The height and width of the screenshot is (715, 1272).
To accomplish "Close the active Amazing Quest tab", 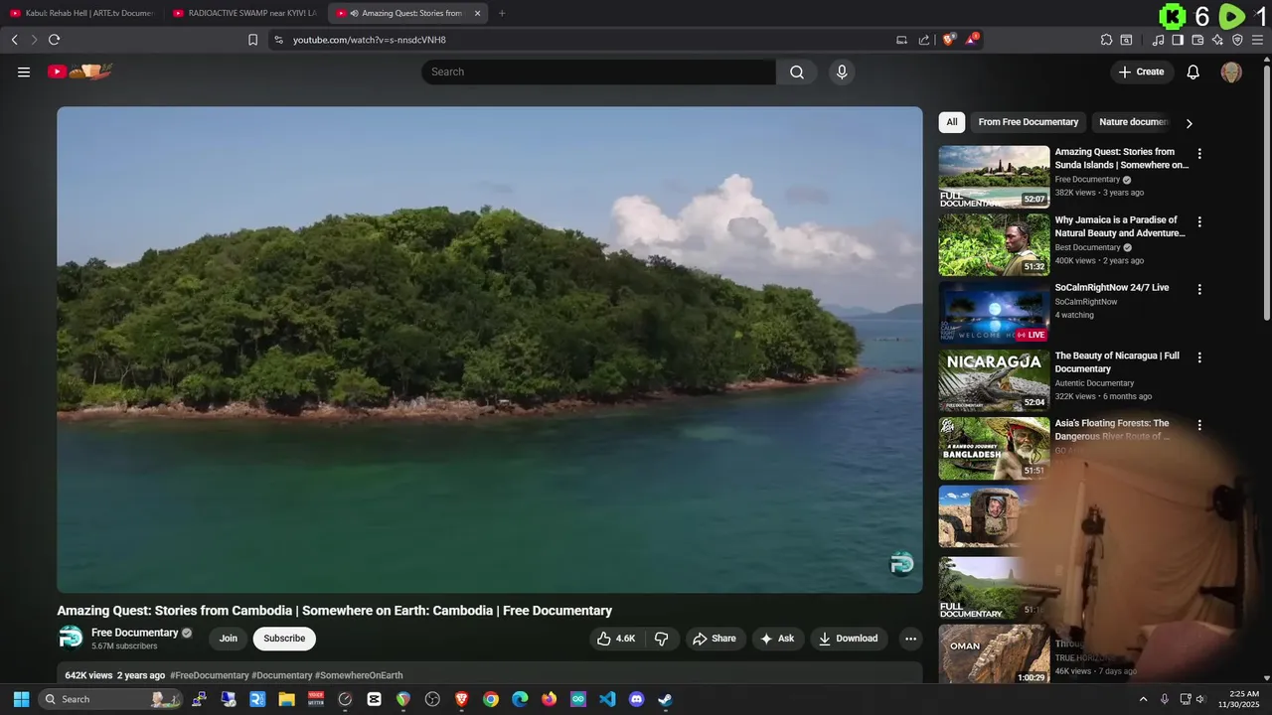I will [477, 13].
